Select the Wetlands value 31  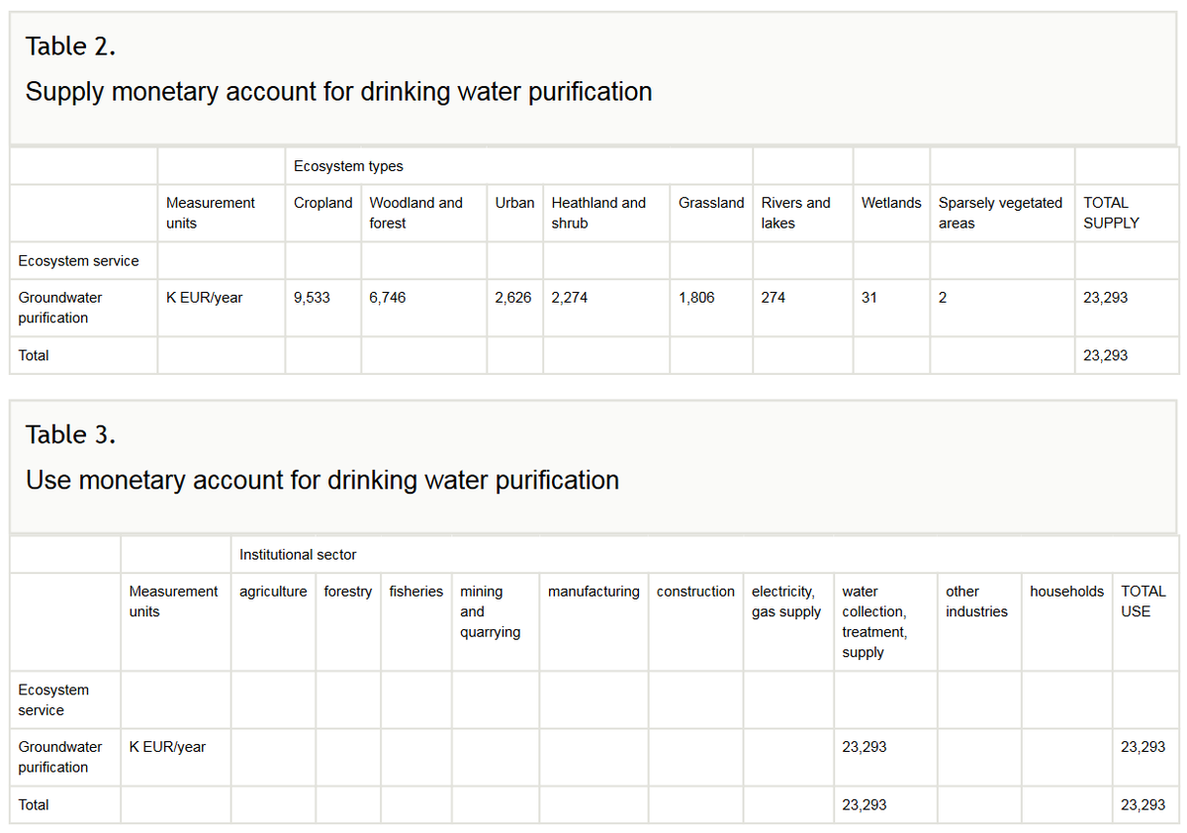pos(868,297)
